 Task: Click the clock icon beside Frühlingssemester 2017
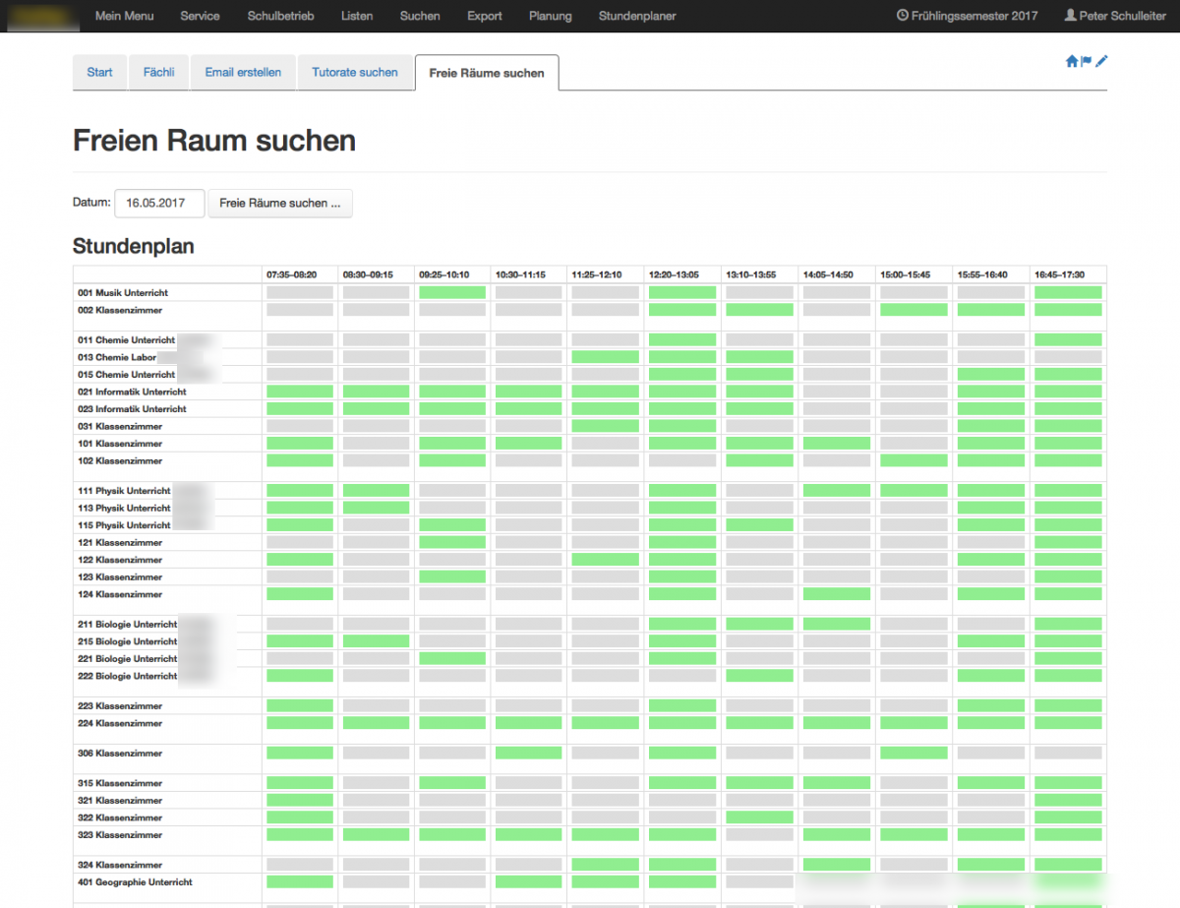click(x=903, y=16)
